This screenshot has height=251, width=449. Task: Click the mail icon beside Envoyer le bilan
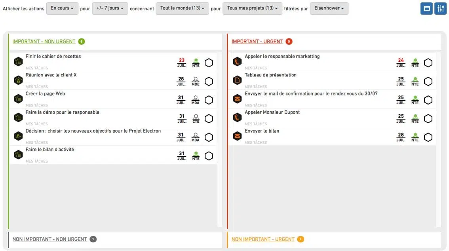(x=237, y=136)
